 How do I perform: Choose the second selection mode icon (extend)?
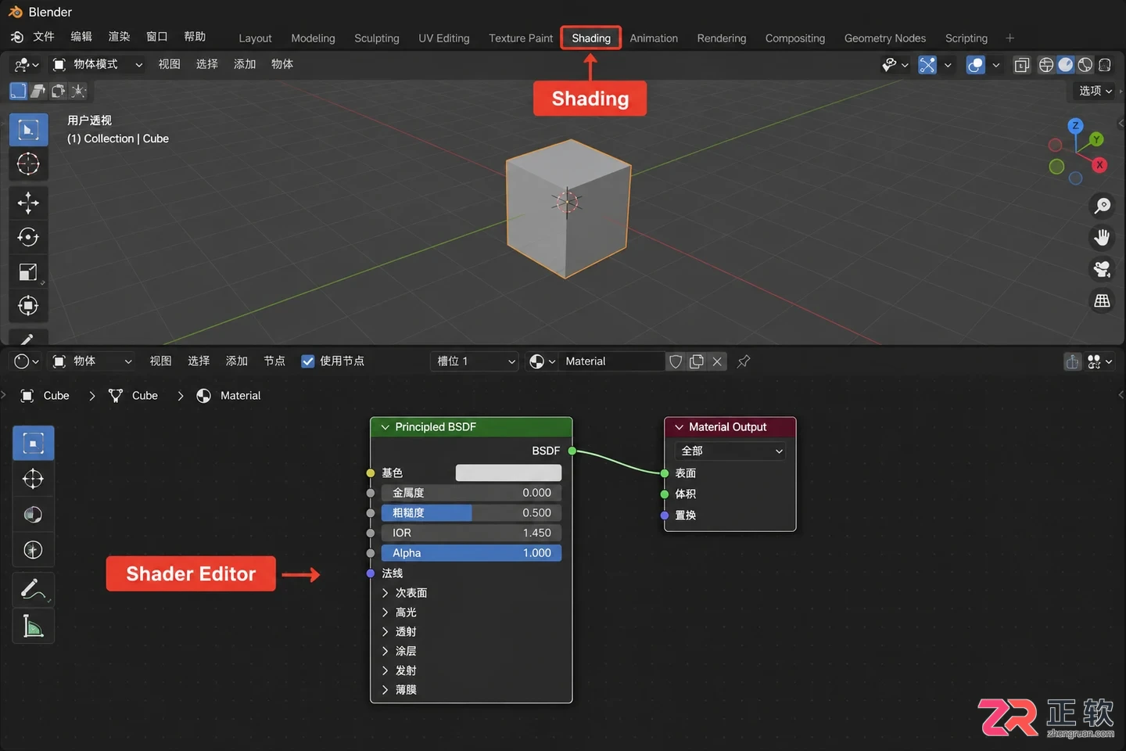pyautogui.click(x=38, y=91)
